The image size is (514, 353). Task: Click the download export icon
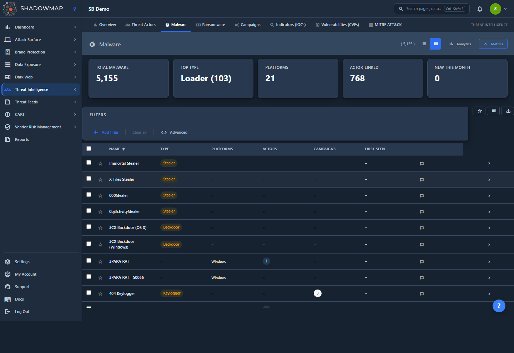pos(508,111)
